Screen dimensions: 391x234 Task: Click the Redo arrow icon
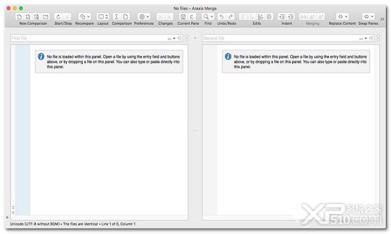coord(231,17)
